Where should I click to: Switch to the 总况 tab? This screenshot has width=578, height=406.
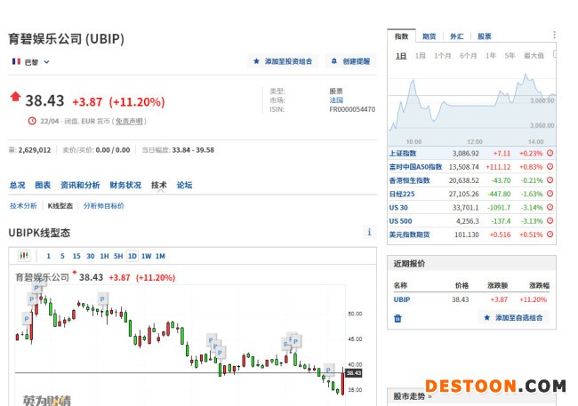click(17, 185)
